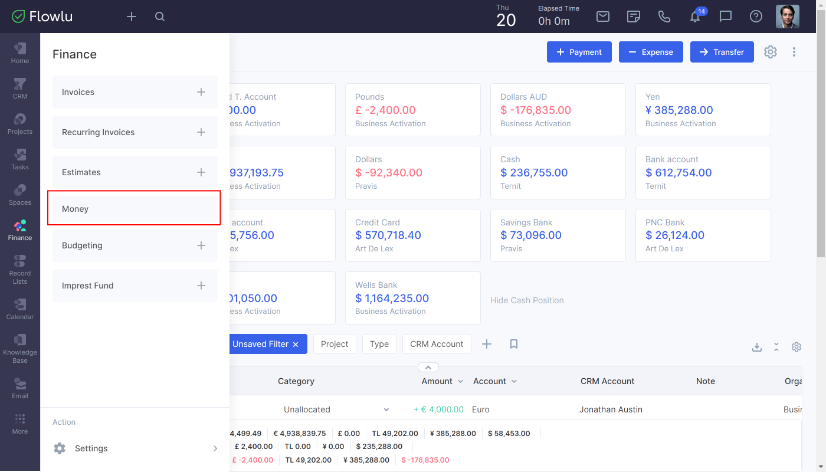Click the search magnifier icon
The width and height of the screenshot is (826, 472).
tap(160, 17)
